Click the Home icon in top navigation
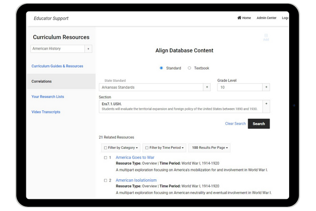This screenshot has width=316, height=211. [240, 18]
